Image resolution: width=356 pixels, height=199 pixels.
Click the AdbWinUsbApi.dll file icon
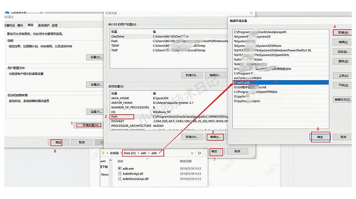[120, 179]
